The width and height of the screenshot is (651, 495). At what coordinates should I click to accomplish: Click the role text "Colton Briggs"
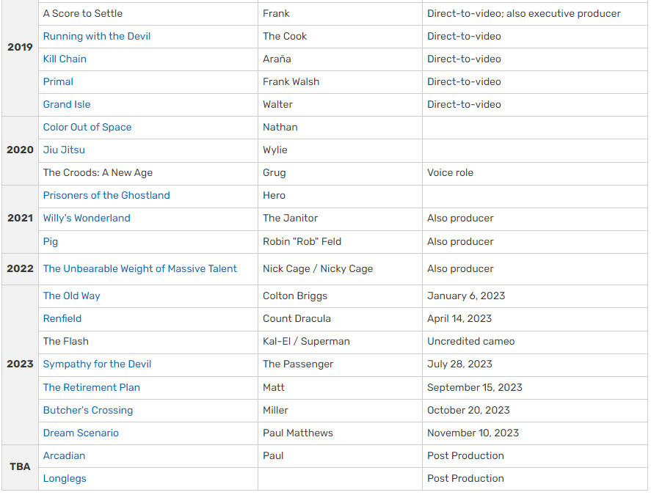point(295,296)
